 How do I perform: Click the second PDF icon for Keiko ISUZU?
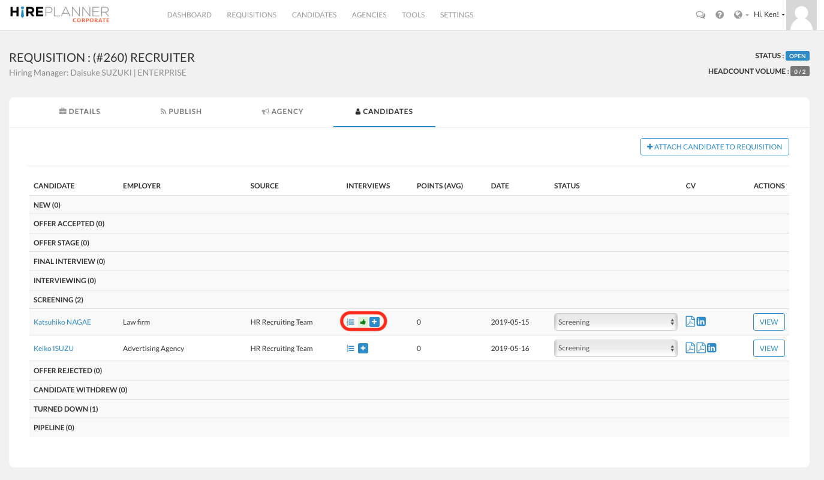point(700,347)
